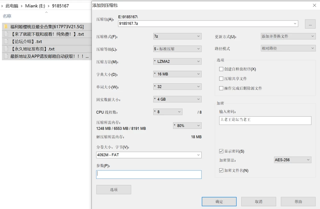Enable 创建自释放程序(X) checkbox

(221, 69)
